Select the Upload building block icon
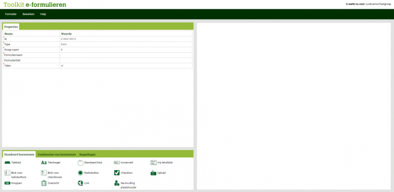Viewport: 394px width, 192px height. (153, 173)
